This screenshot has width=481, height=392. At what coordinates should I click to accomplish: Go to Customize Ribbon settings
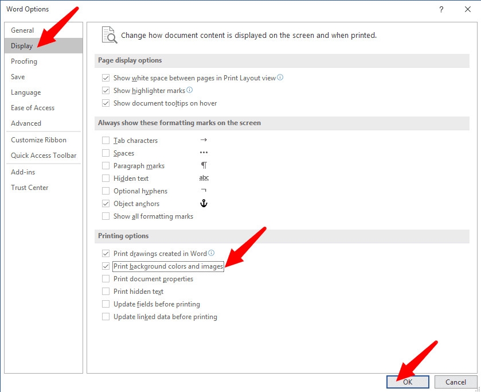[x=38, y=140]
